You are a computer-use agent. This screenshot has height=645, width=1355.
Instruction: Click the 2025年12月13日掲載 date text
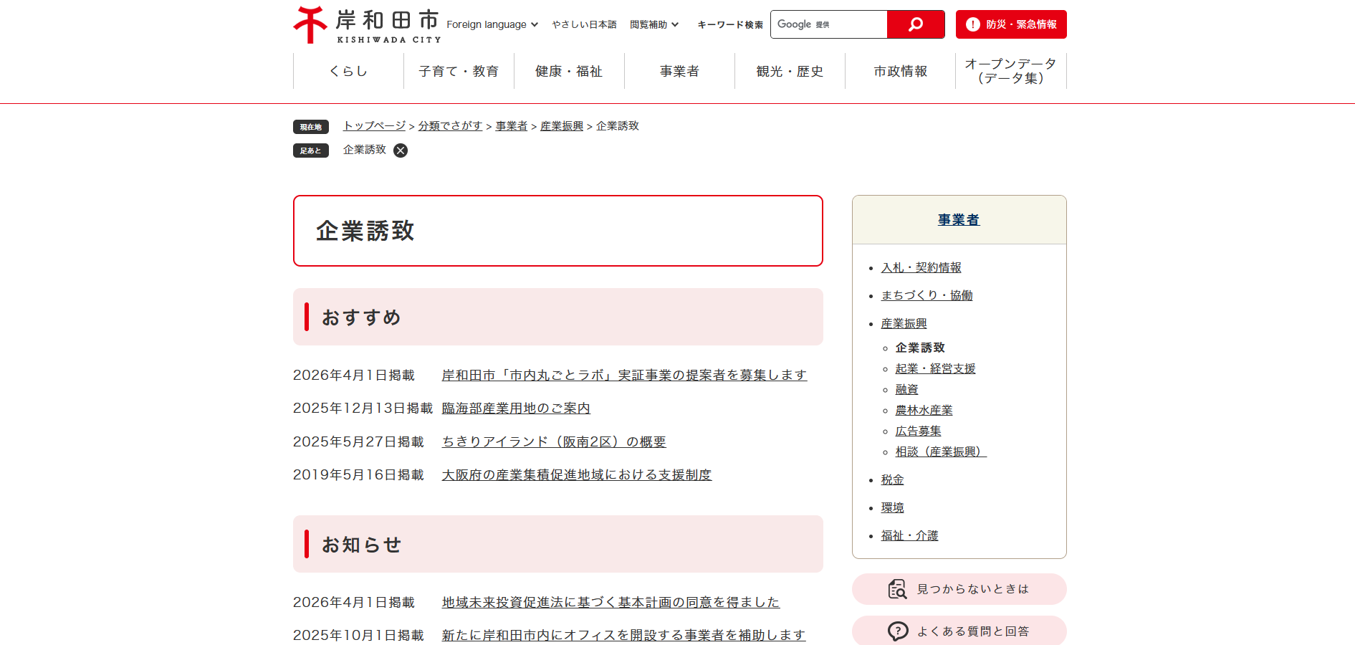point(363,408)
